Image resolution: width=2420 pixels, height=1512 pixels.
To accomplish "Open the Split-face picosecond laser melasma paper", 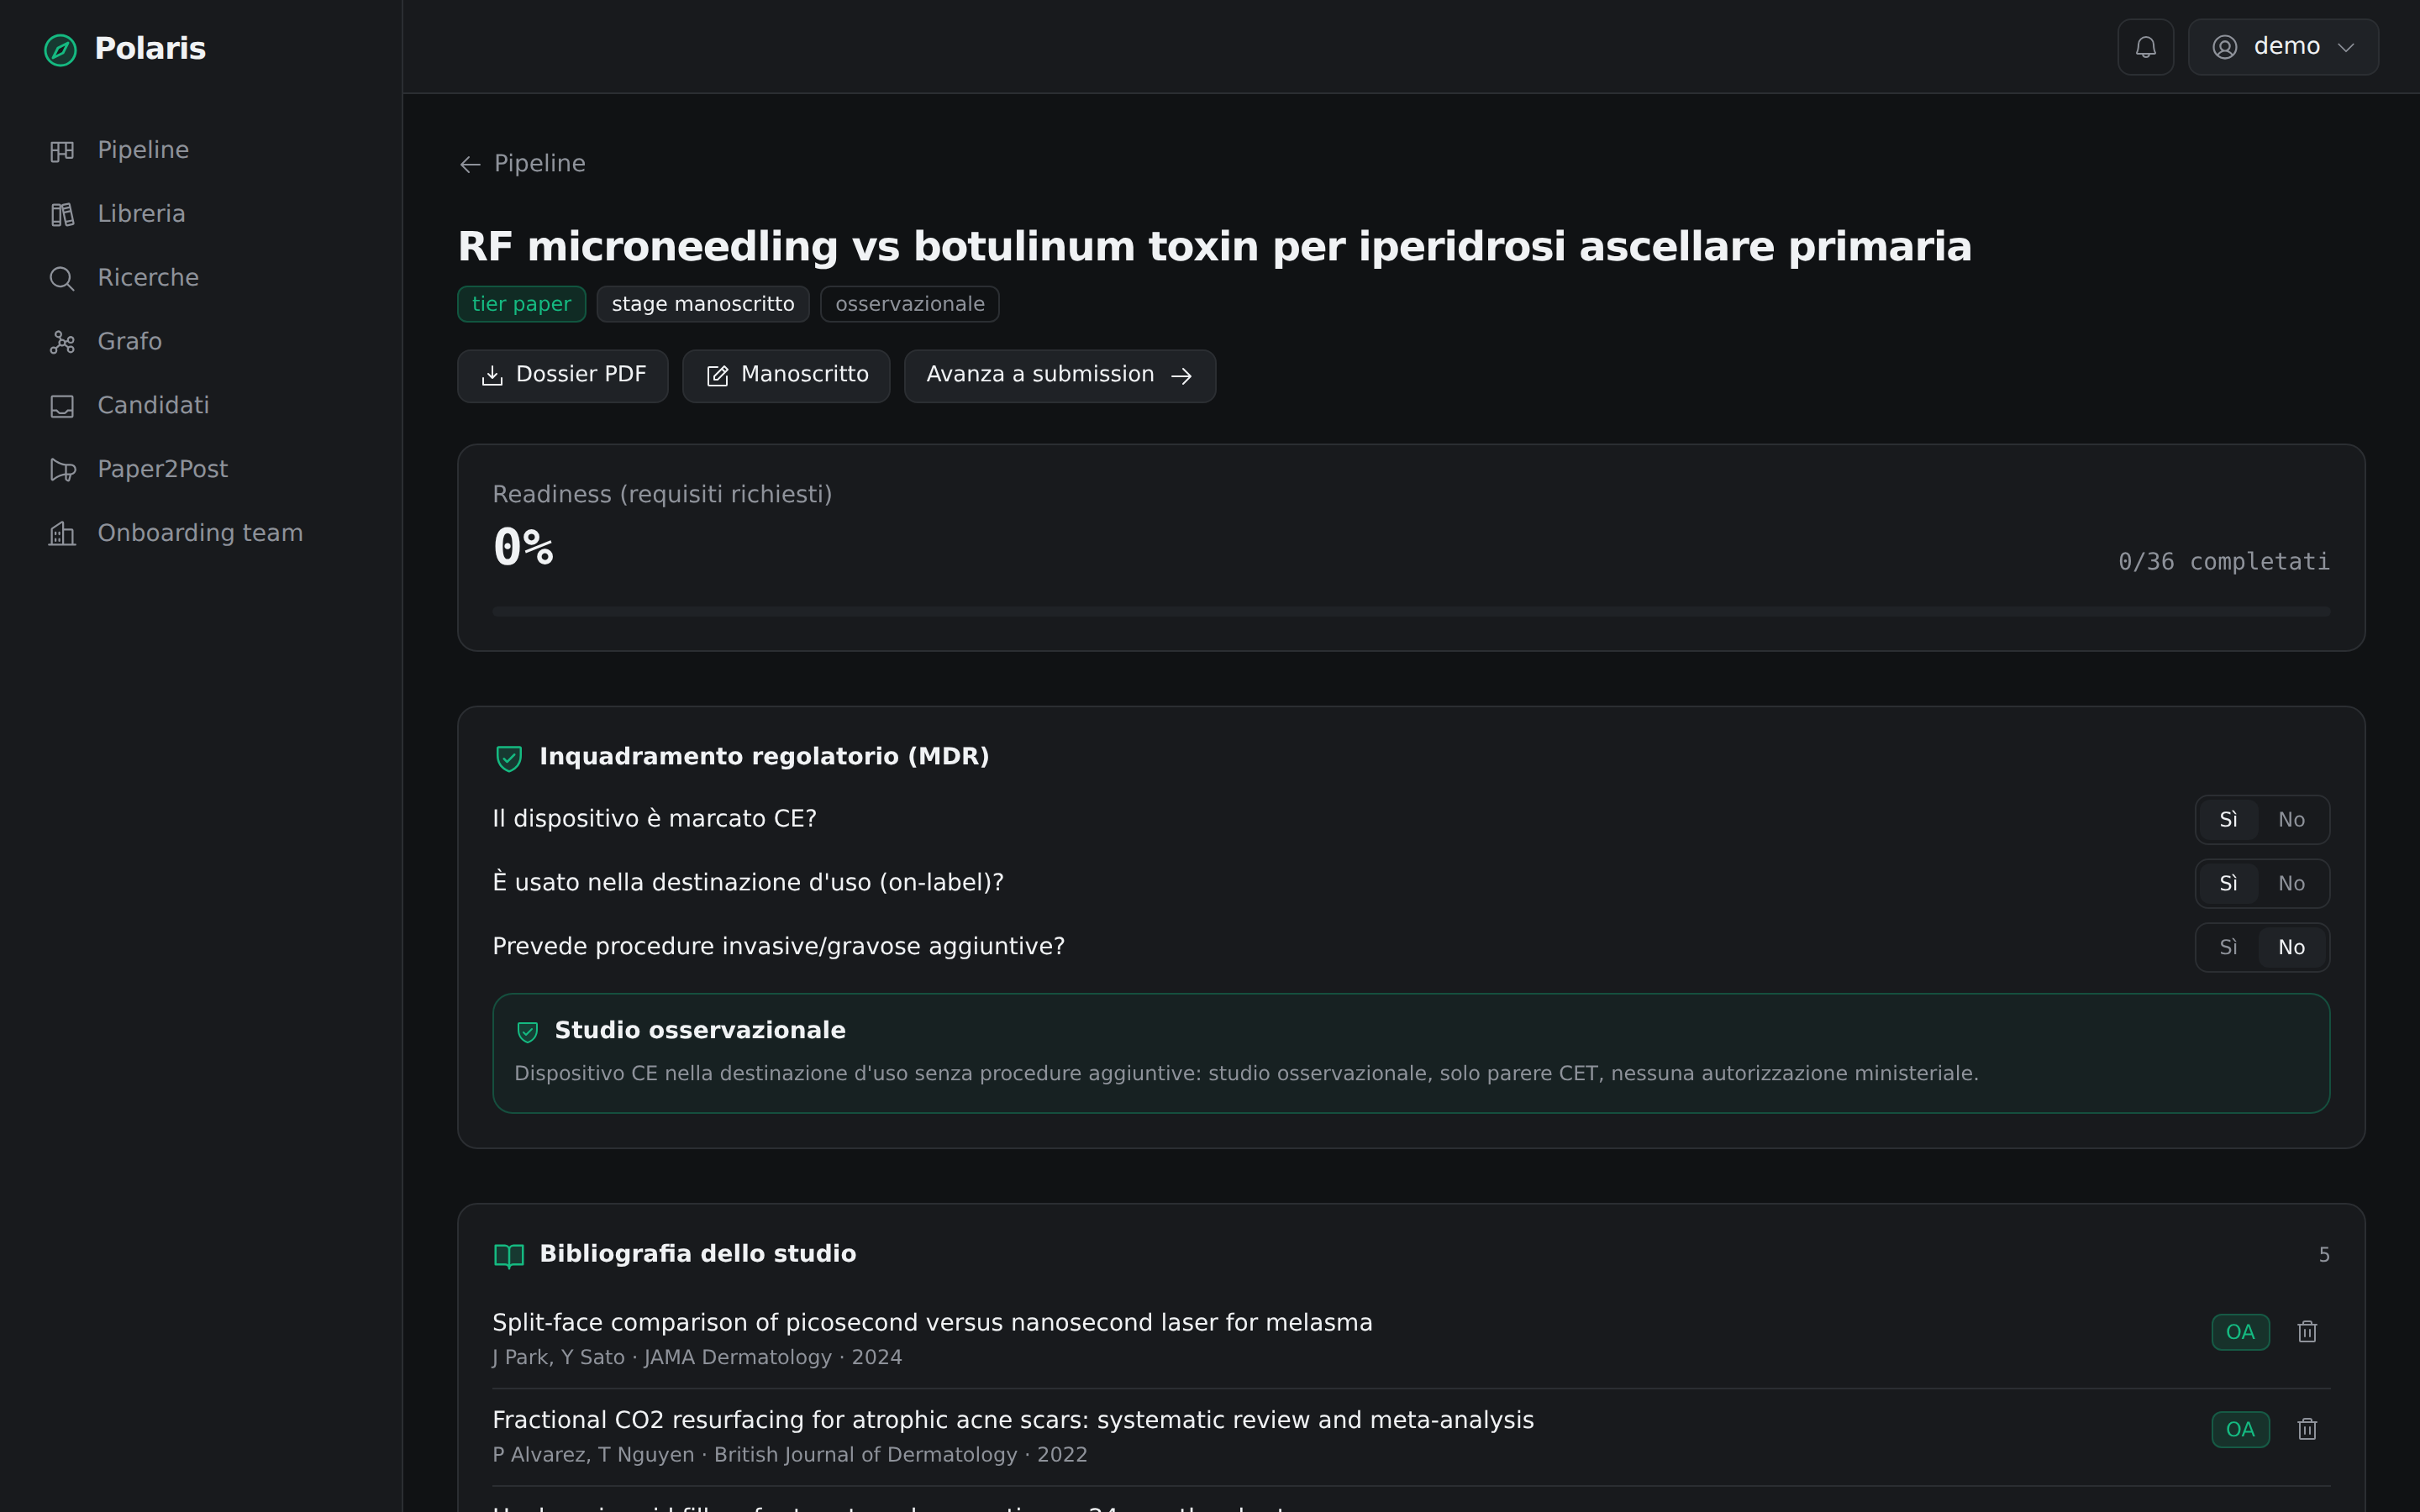I will click(x=932, y=1323).
